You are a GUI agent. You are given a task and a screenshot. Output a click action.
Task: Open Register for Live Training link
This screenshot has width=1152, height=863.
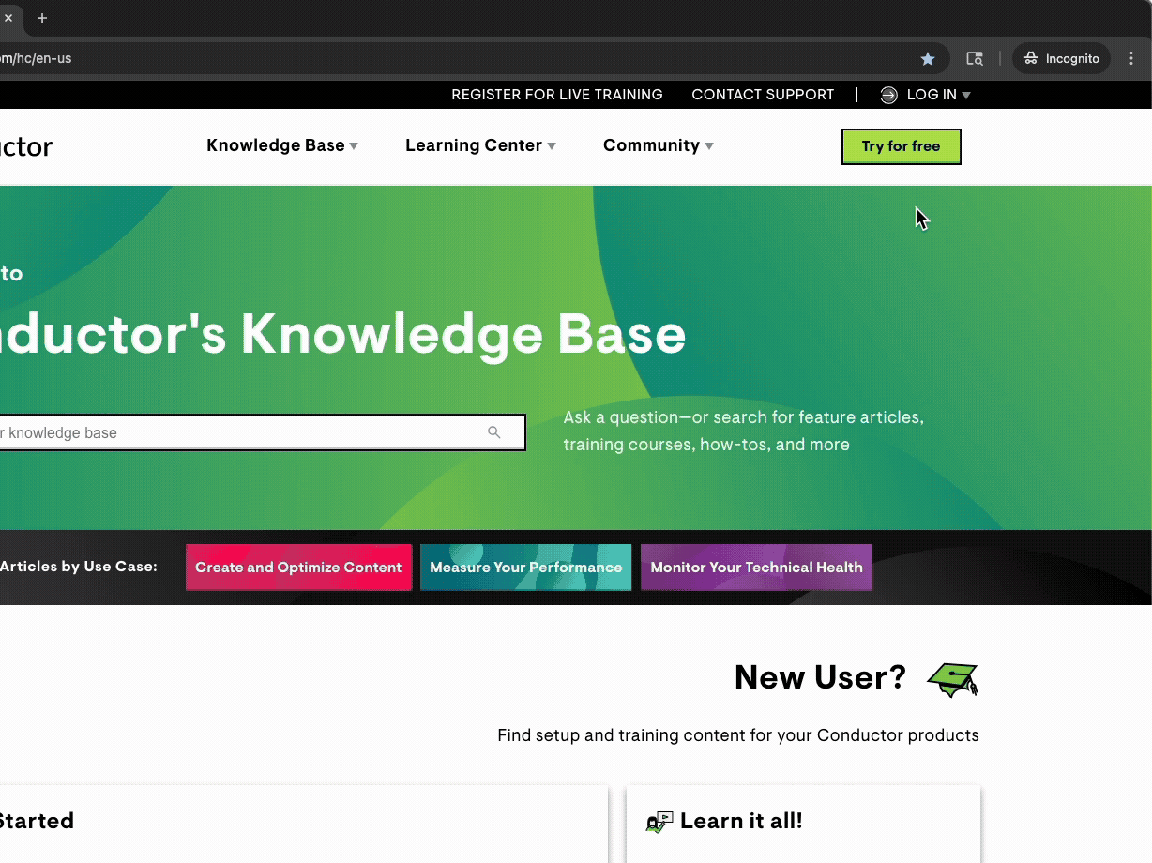557,95
